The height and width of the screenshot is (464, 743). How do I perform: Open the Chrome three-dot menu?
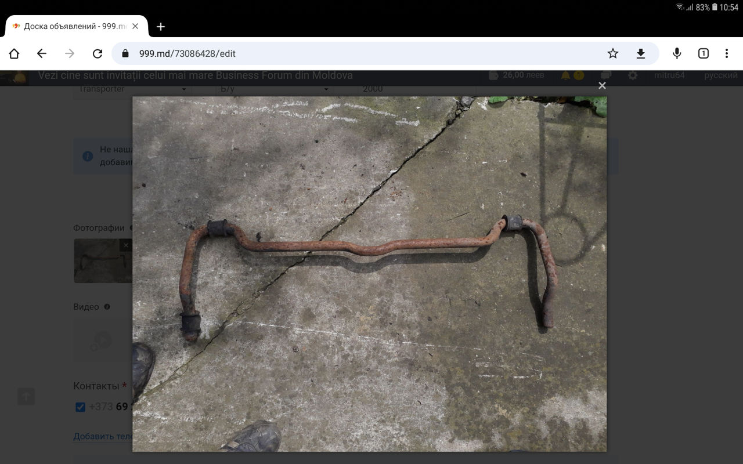click(727, 53)
